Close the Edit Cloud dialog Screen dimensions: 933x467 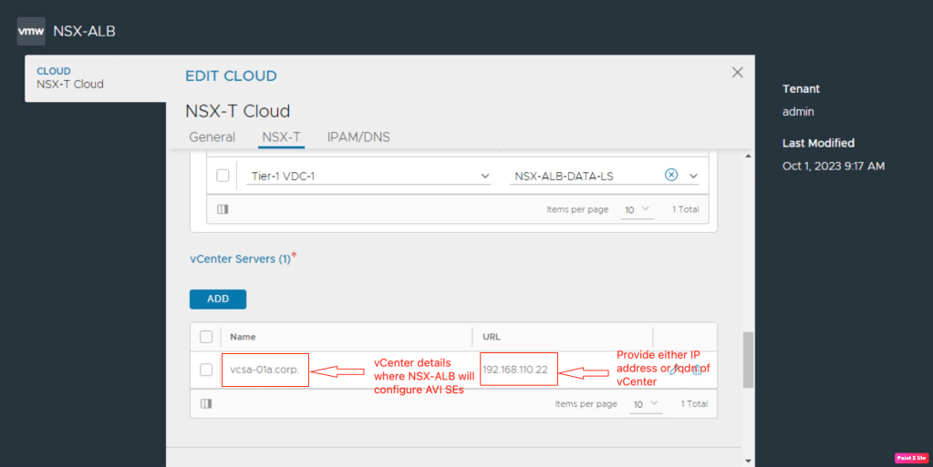point(737,73)
